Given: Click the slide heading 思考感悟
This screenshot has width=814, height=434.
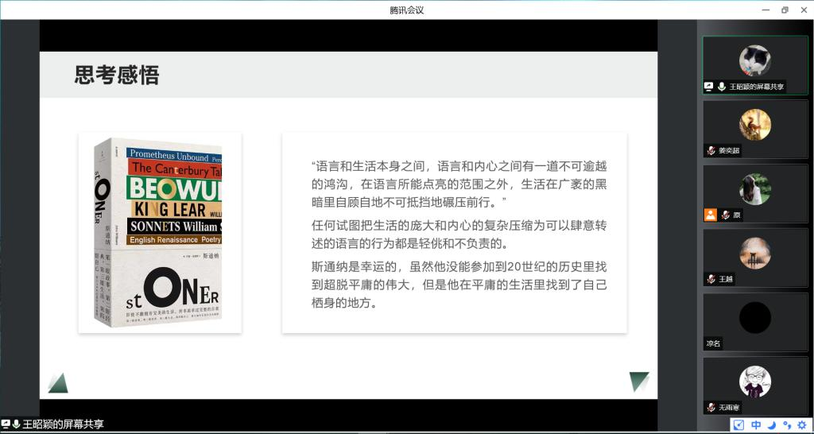Looking at the screenshot, I should coord(117,75).
